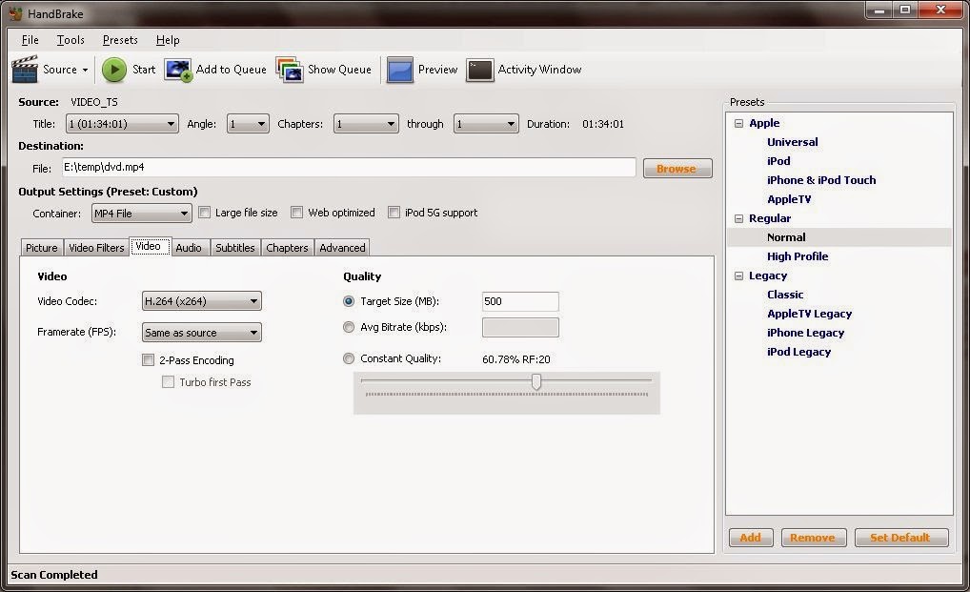Click the Start label in the toolbar
The height and width of the screenshot is (592, 970).
point(144,70)
